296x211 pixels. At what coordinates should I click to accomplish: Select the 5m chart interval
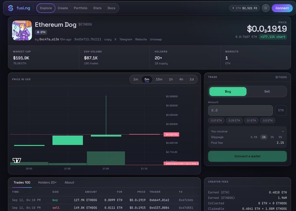tap(147, 79)
